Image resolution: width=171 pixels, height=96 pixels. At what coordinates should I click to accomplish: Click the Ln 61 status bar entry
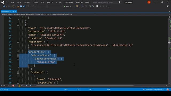(66, 90)
